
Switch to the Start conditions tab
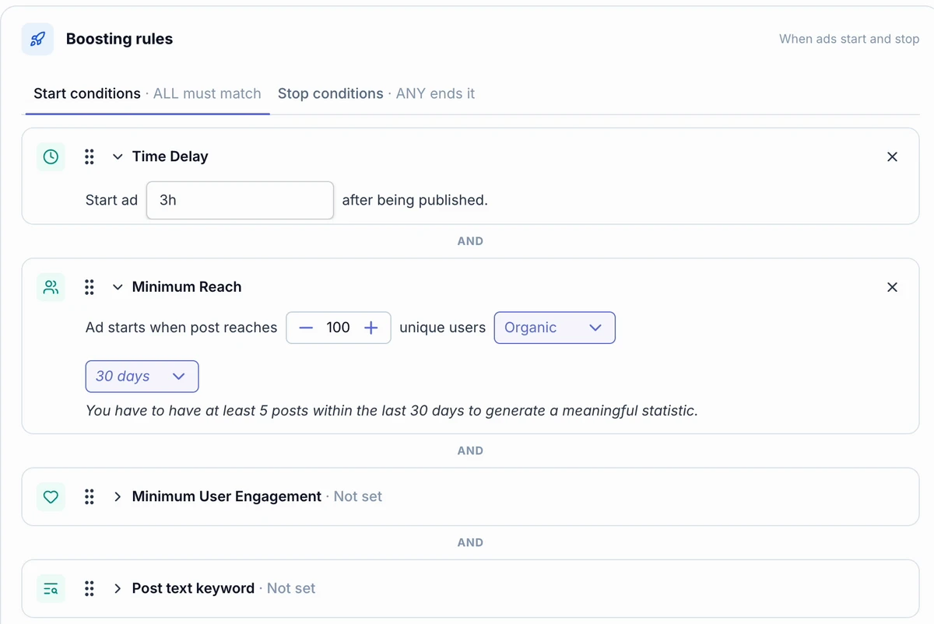[147, 93]
